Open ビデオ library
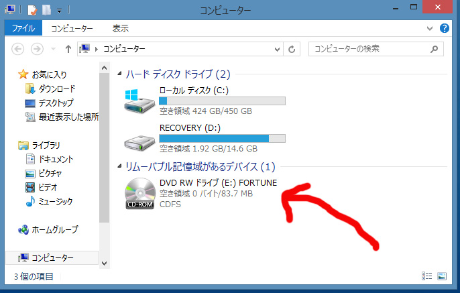The height and width of the screenshot is (293, 460). [x=48, y=187]
